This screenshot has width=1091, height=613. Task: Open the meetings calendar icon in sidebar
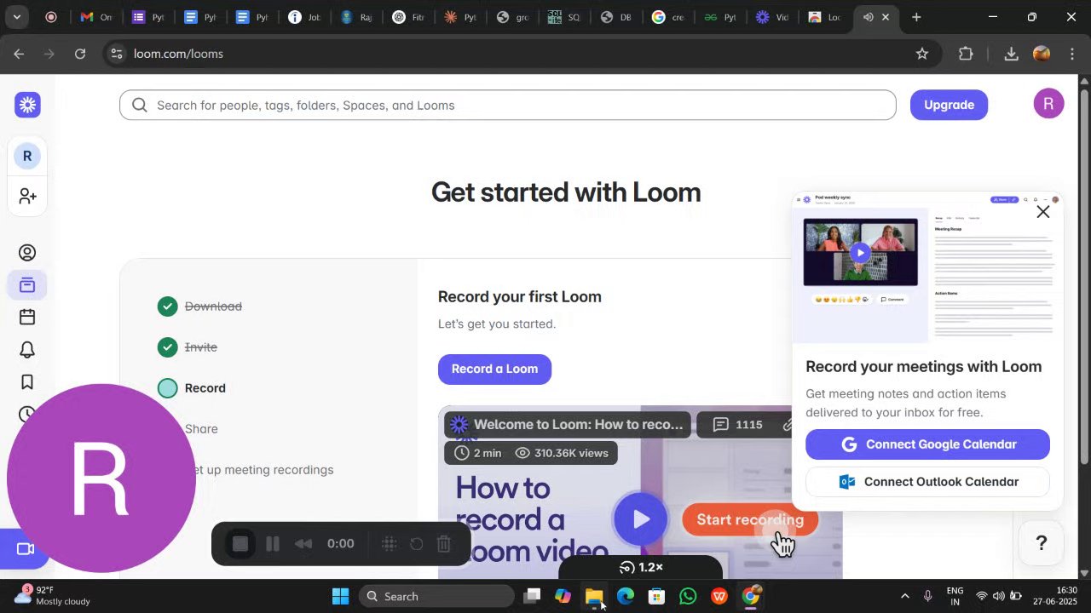27,318
